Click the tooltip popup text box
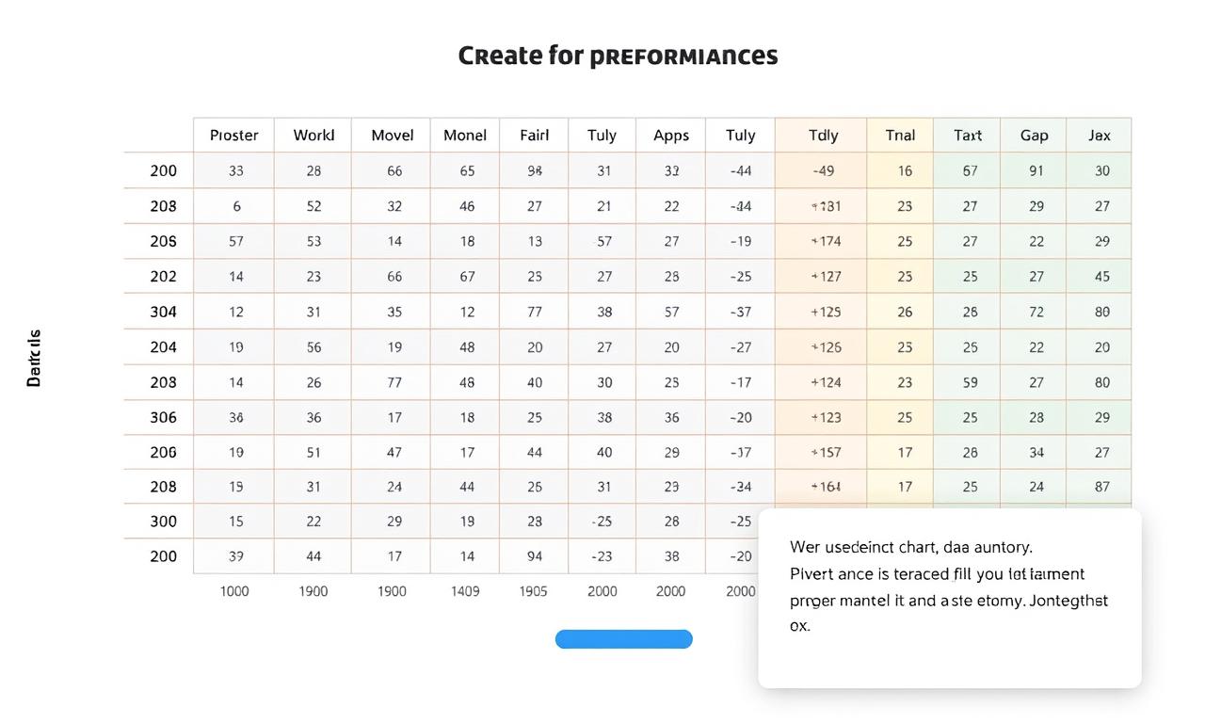The width and height of the screenshot is (1205, 723). [949, 598]
